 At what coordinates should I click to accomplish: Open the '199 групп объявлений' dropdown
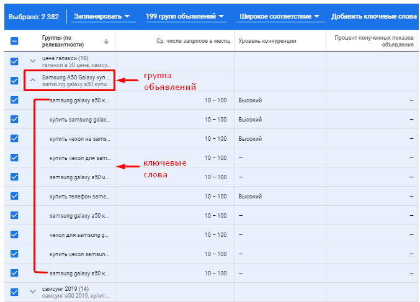(184, 16)
